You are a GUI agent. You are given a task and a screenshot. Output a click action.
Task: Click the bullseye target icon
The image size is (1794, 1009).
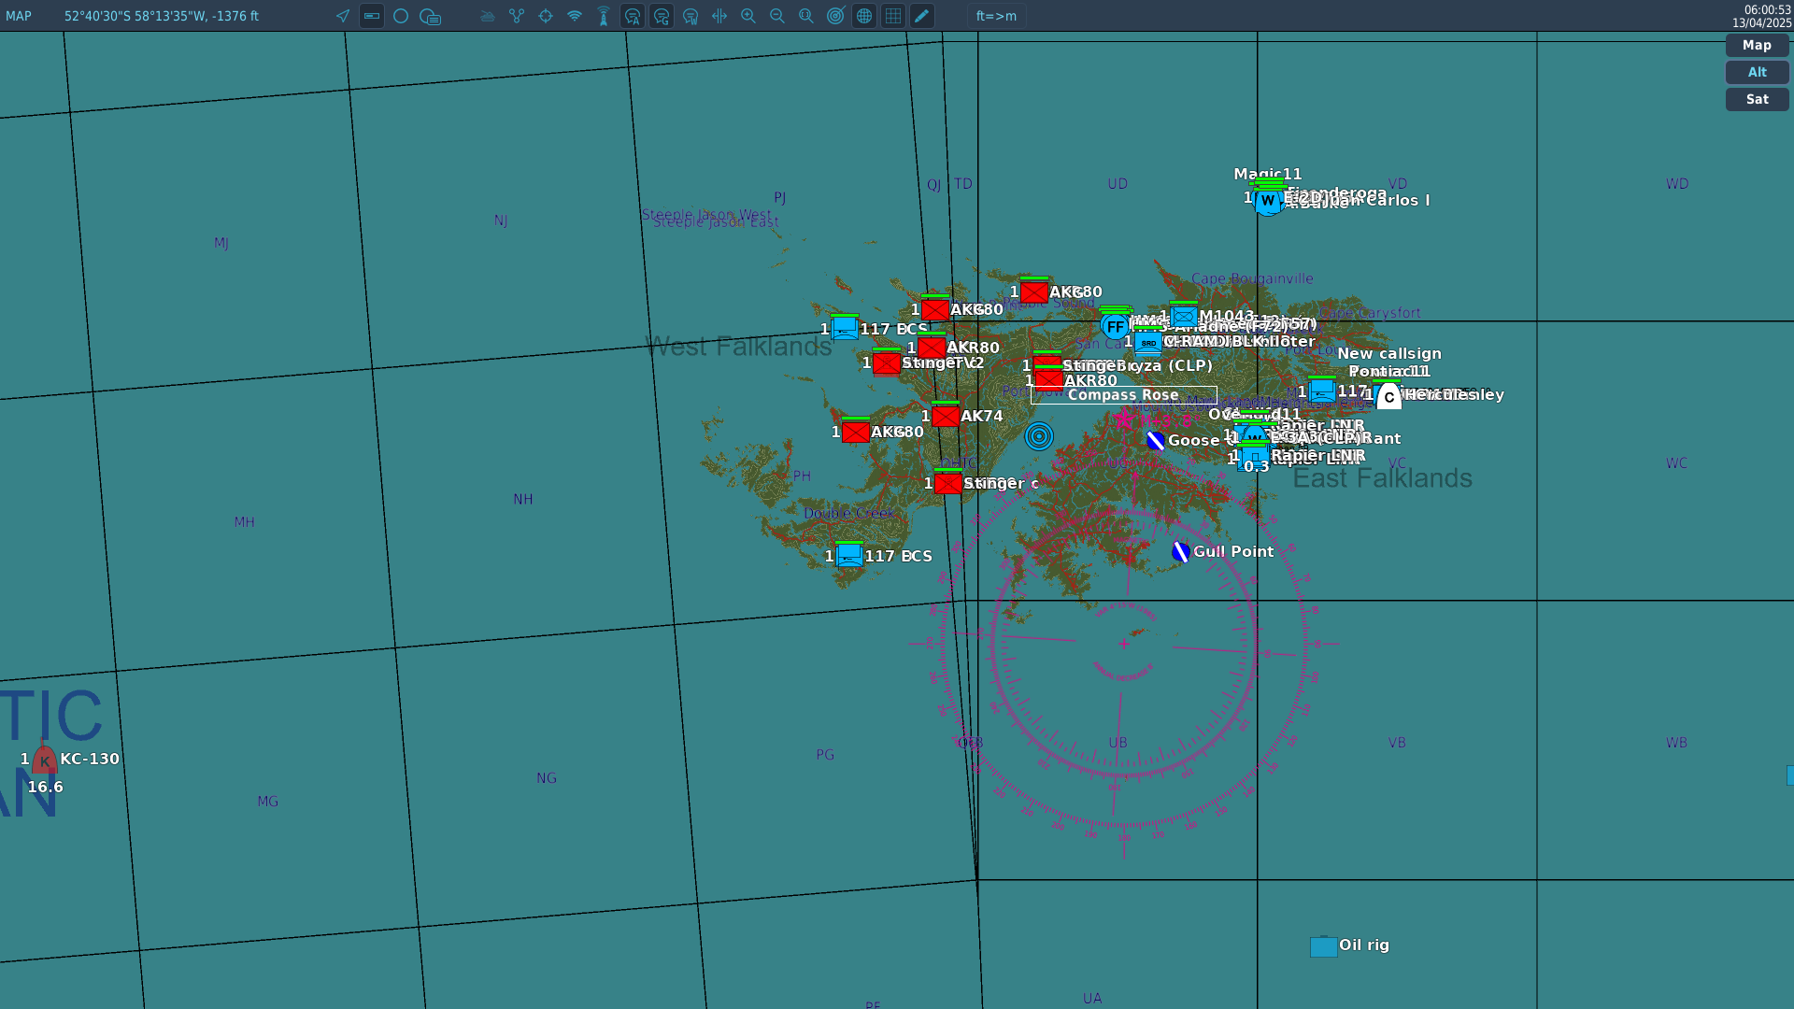click(835, 16)
